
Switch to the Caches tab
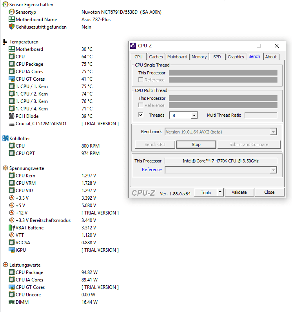click(x=156, y=57)
